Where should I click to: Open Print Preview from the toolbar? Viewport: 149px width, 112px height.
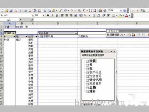coord(30,10)
